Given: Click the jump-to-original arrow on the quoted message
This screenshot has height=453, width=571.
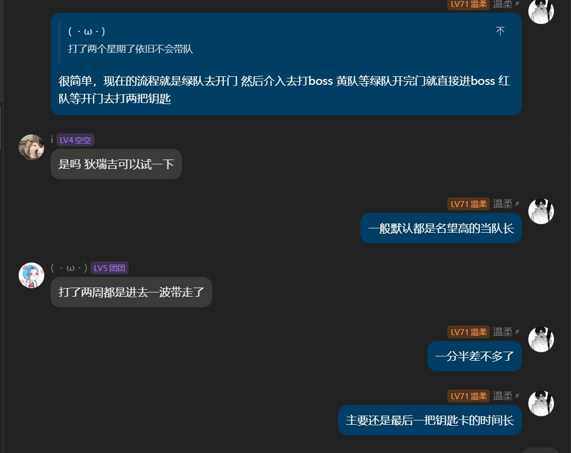Looking at the screenshot, I should click(x=500, y=31).
